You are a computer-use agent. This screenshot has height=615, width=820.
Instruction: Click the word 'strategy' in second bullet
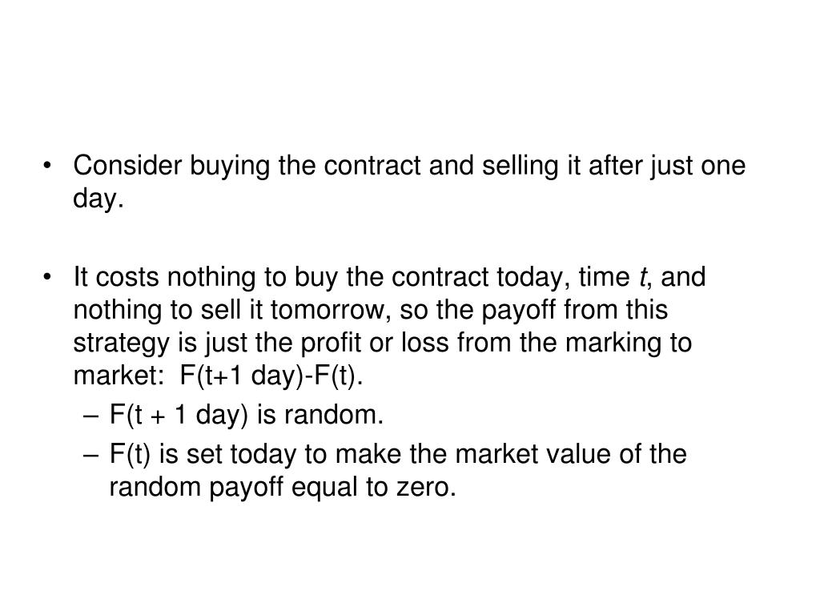(x=122, y=344)
